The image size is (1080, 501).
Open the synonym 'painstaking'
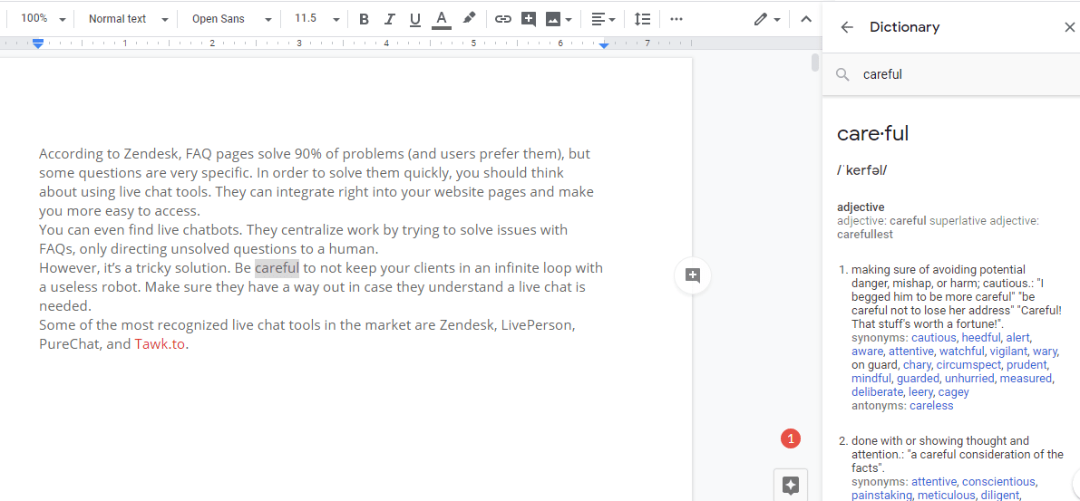[881, 496]
